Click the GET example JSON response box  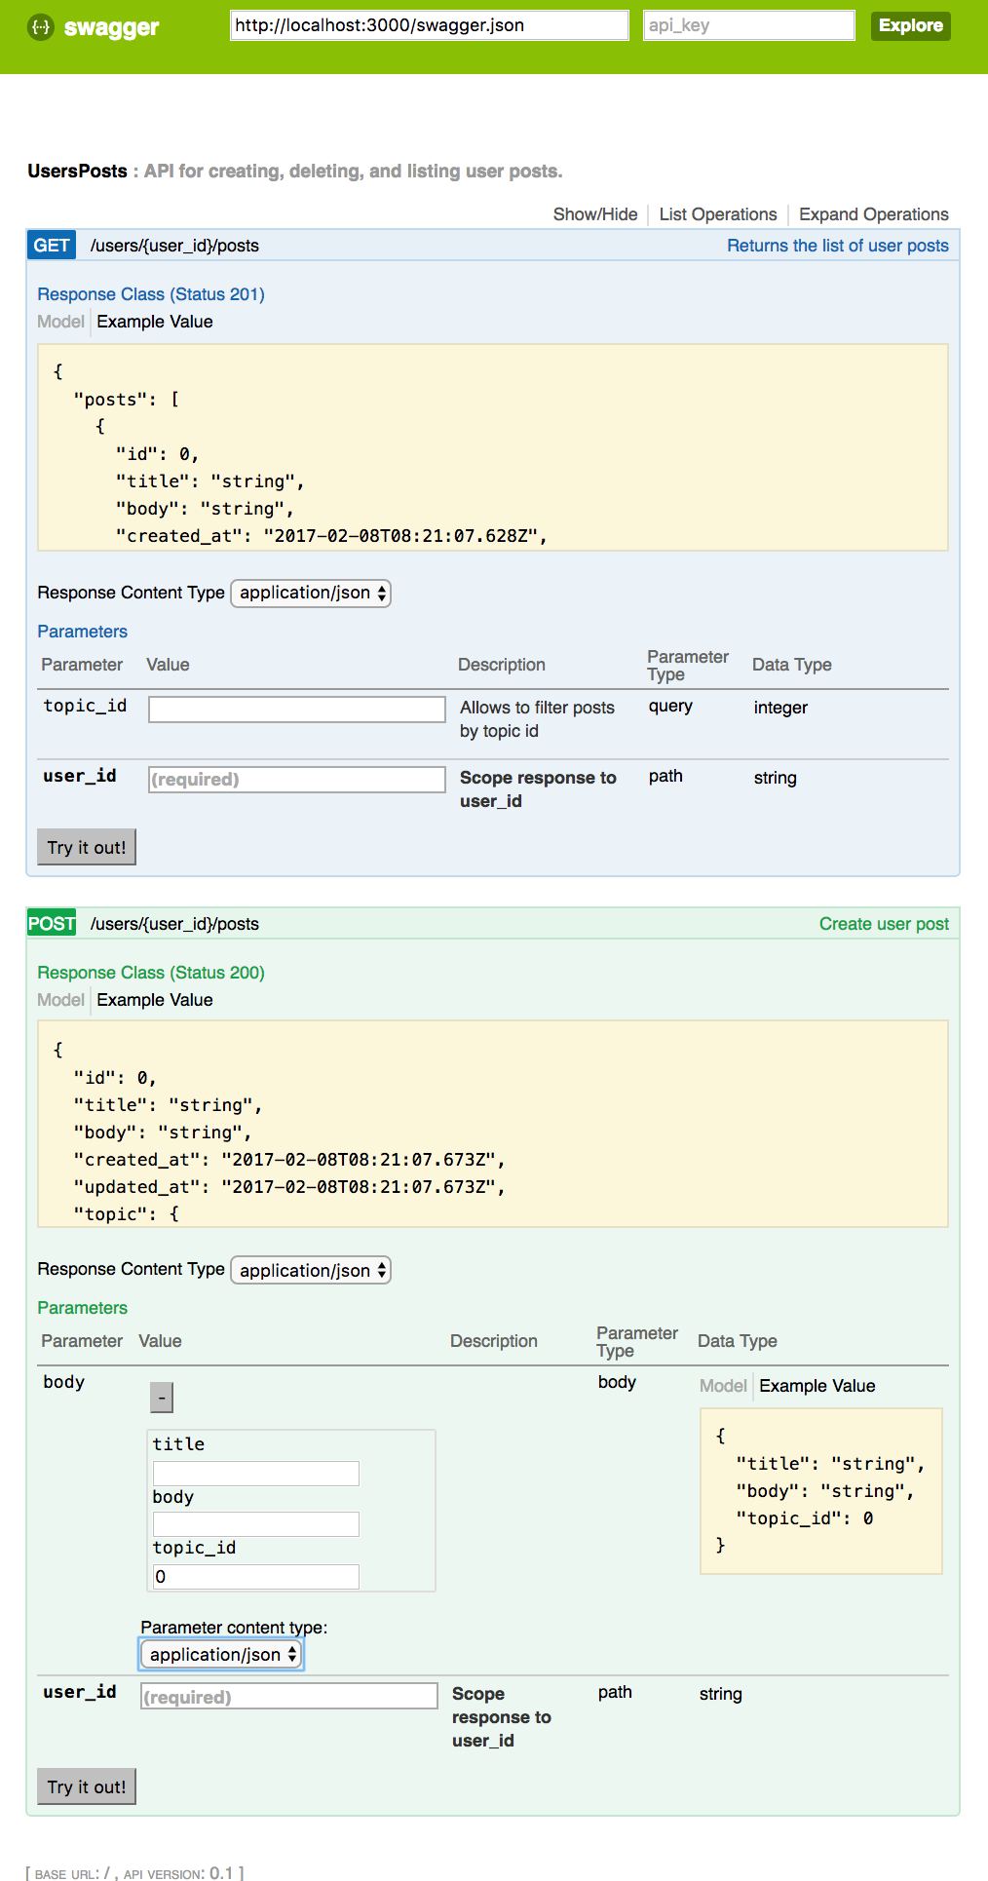click(493, 447)
